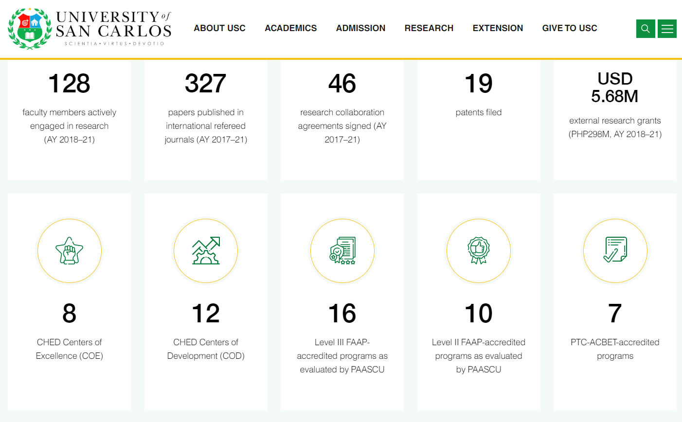Viewport: 682px width, 422px height.
Task: Open the Research menu
Action: coord(429,28)
